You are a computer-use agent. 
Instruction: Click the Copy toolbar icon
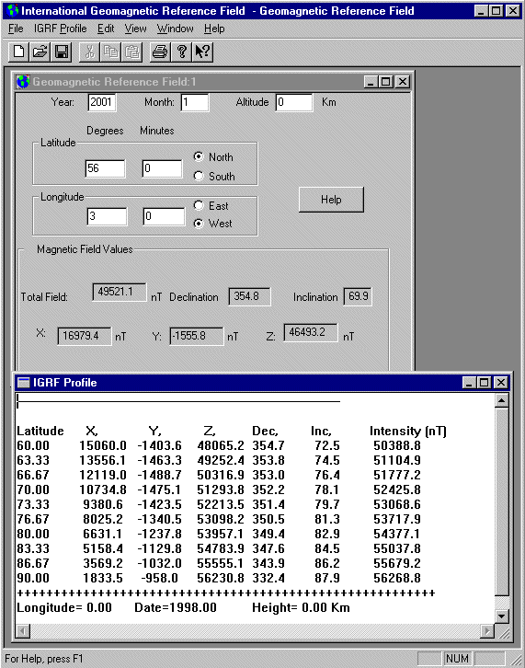(x=110, y=52)
